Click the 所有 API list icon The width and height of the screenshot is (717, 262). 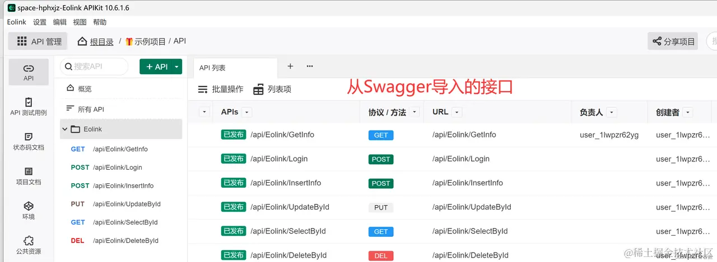pyautogui.click(x=70, y=108)
